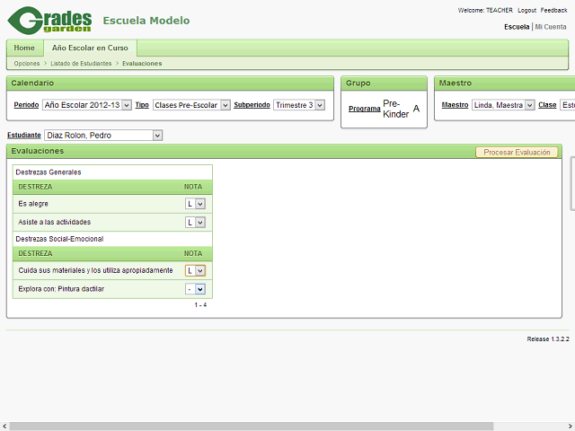Select the Estudiante dropdown for Diaz Rolon, Pedro
This screenshot has width=575, height=431.
tap(103, 136)
